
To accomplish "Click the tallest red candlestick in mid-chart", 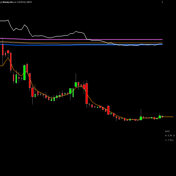I will (x=87, y=94).
